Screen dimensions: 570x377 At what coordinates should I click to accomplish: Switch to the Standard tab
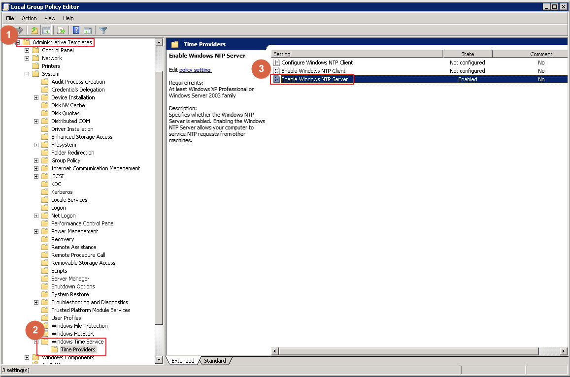[x=215, y=361]
